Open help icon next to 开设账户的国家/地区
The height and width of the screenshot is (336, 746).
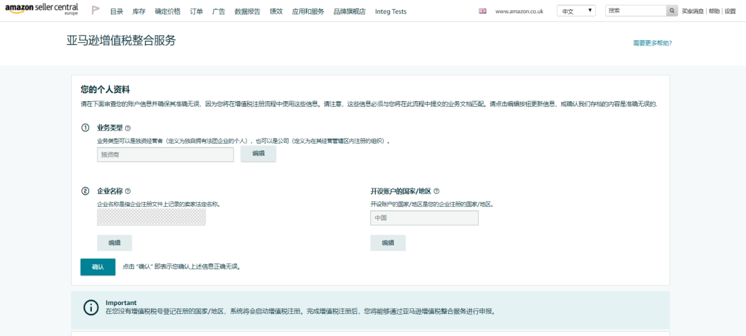point(437,191)
